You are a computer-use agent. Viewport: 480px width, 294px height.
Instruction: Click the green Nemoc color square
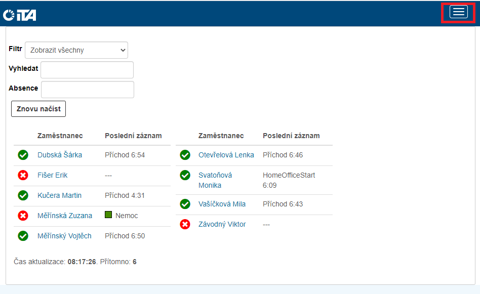coord(108,215)
